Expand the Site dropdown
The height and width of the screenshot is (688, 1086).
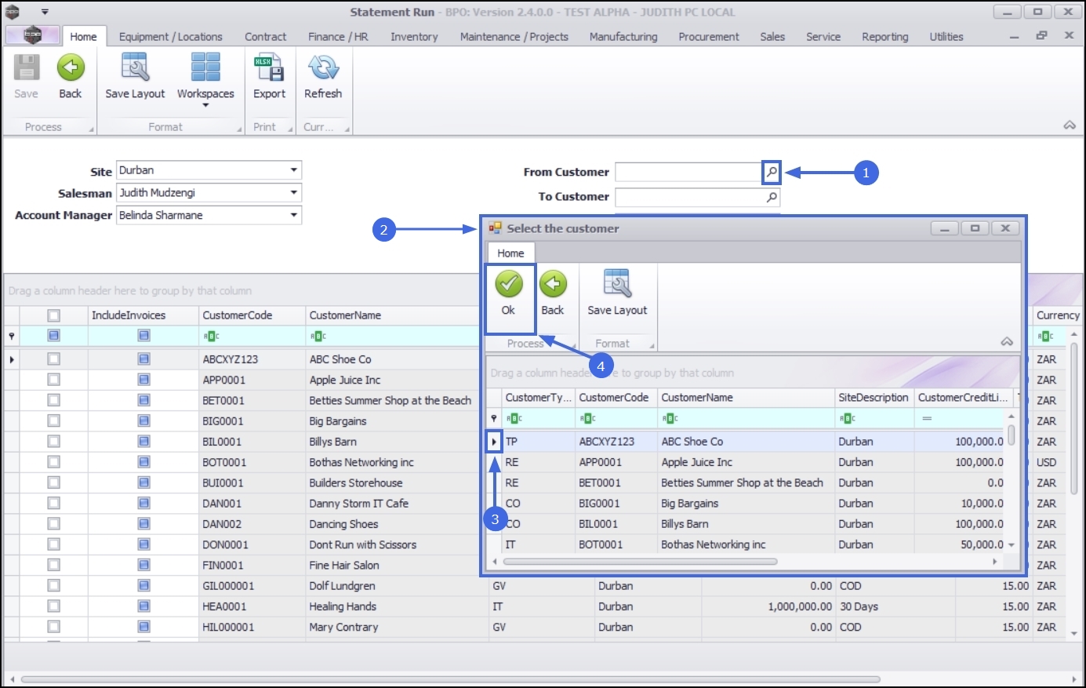(294, 170)
